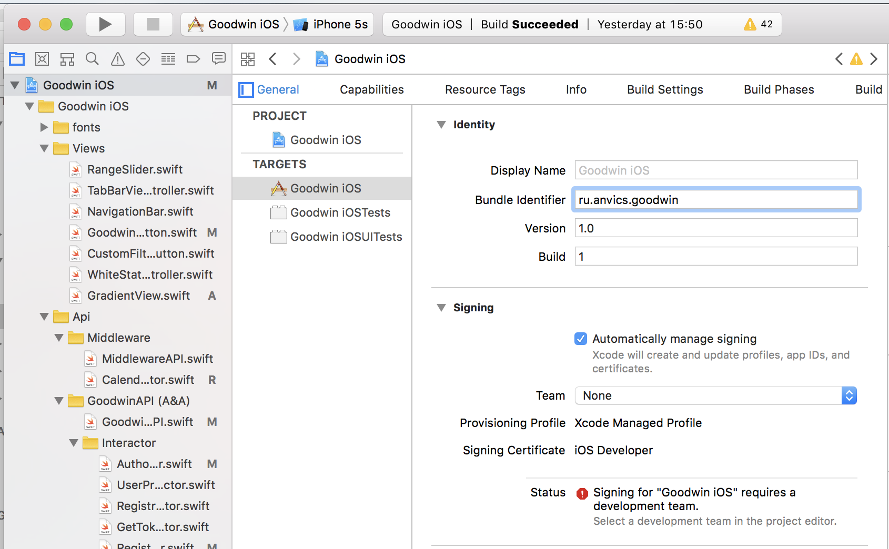Open RangeSlider.swift in the navigator
Screen dimensions: 889x549
[135, 169]
